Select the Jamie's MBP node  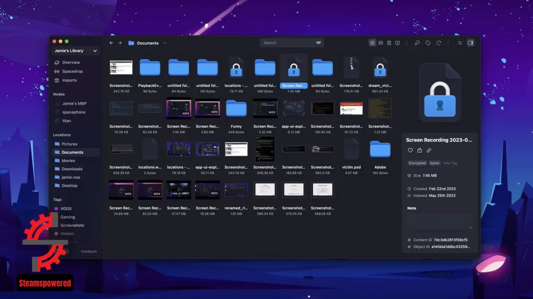point(74,103)
